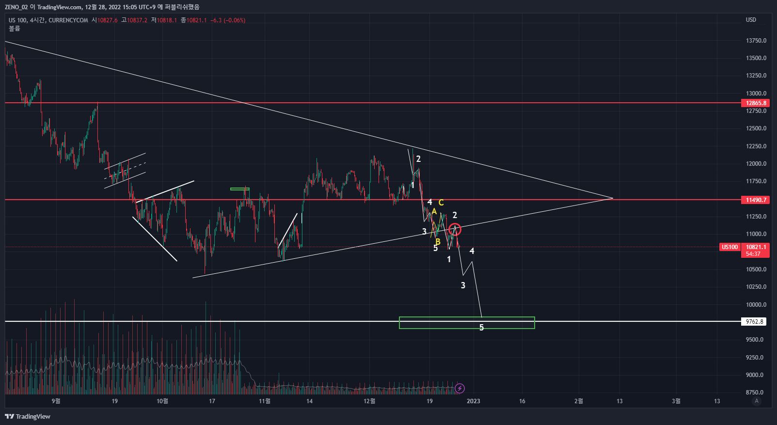
Task: Click the 9월 label on the time axis
Action: (x=56, y=401)
